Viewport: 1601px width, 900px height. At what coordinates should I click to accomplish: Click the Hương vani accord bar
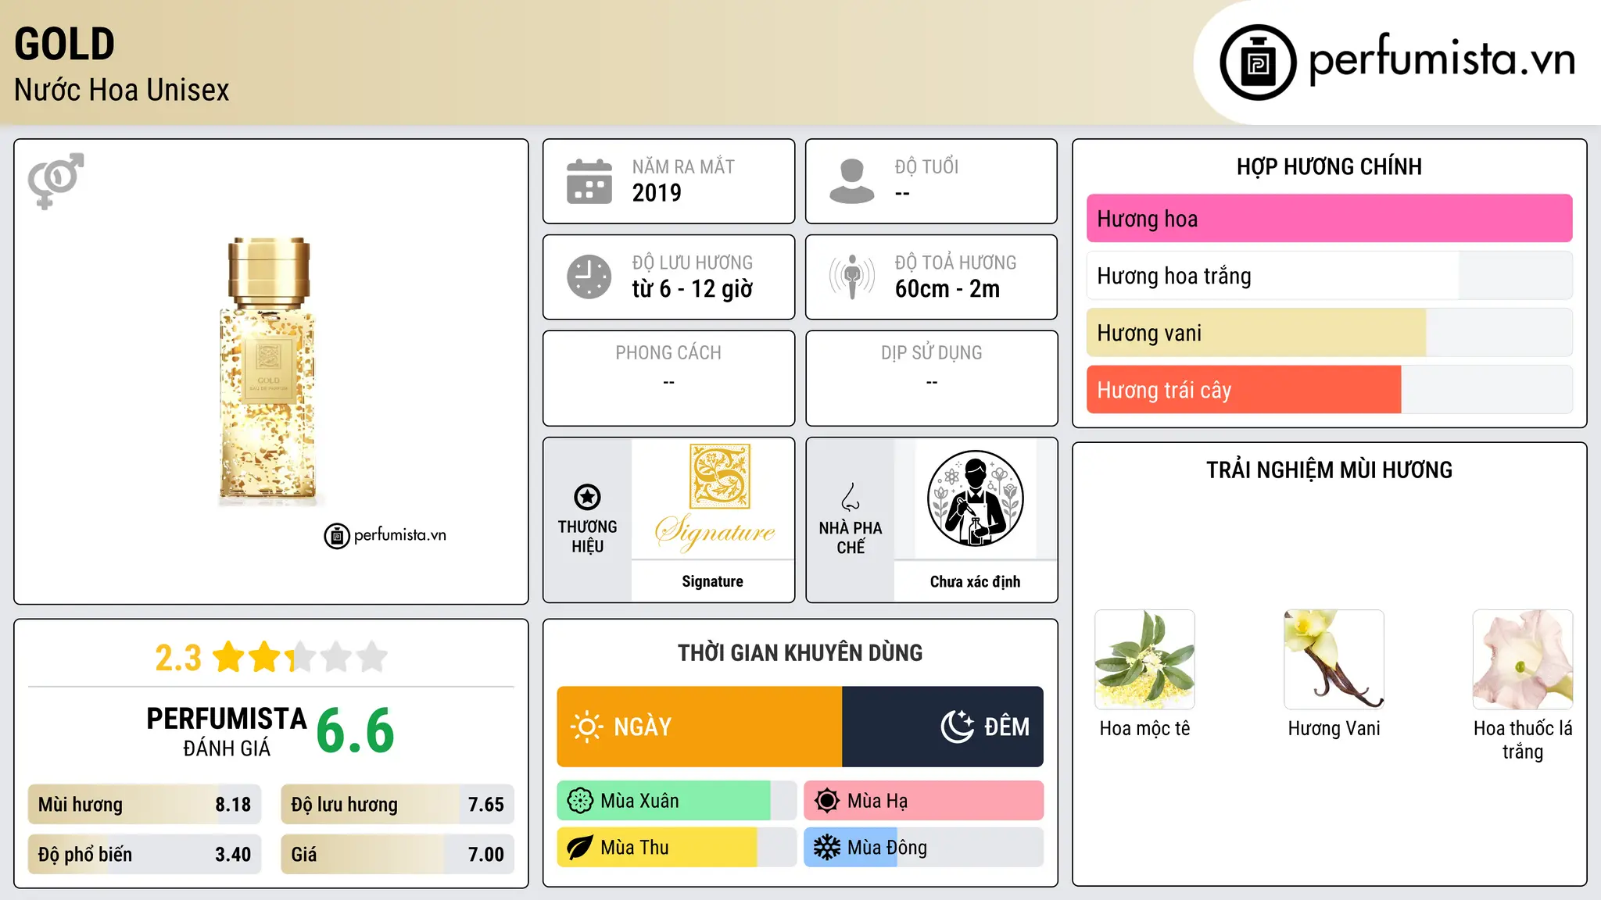tap(1329, 333)
